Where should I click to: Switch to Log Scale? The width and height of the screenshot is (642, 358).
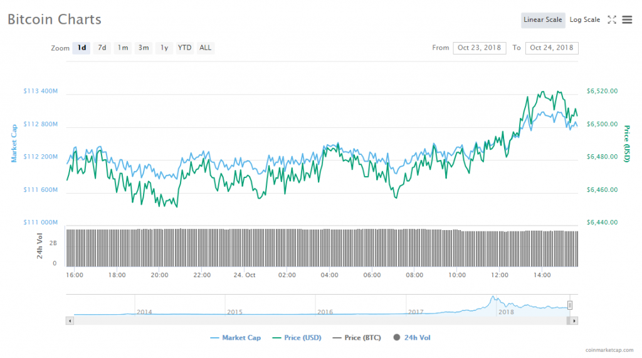pos(584,20)
